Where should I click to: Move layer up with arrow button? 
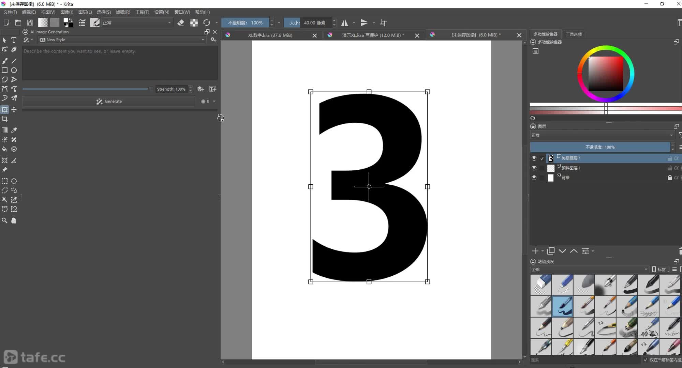click(574, 251)
